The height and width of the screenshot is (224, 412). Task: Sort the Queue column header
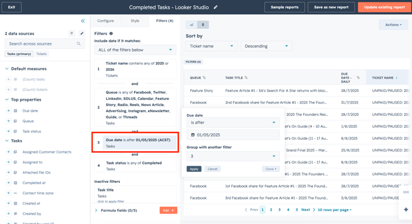204,78
